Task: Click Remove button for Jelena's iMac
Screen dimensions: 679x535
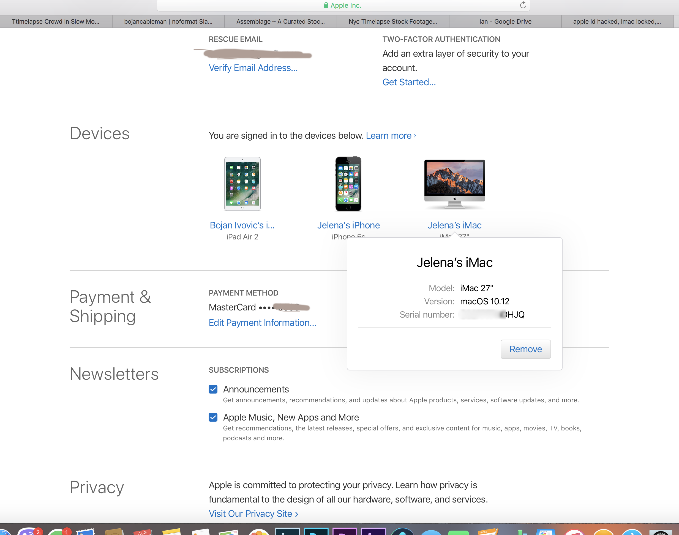Action: (525, 349)
